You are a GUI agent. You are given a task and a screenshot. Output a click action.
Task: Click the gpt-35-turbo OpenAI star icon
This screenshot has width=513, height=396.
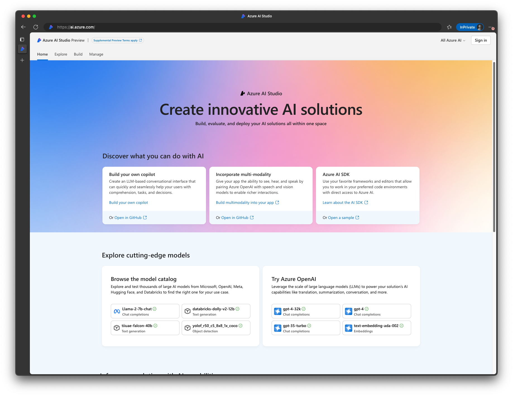[x=278, y=328]
